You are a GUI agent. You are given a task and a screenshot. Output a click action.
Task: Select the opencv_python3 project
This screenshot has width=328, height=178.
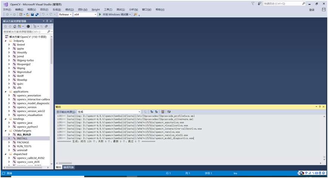coord(28,127)
